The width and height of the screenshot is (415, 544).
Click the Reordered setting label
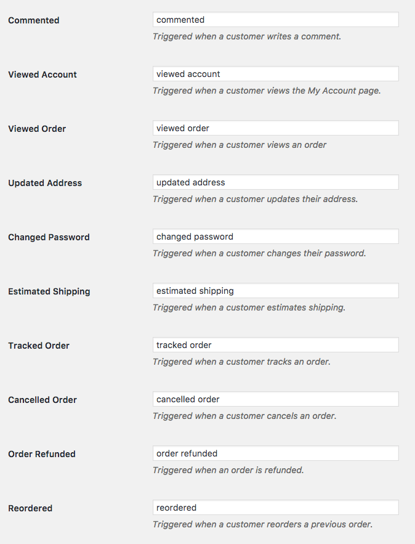coord(30,508)
